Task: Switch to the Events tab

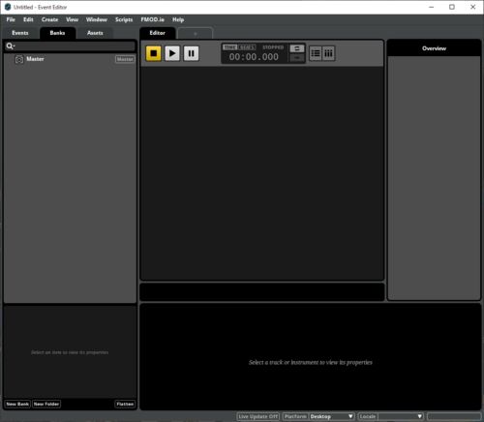Action: 20,33
